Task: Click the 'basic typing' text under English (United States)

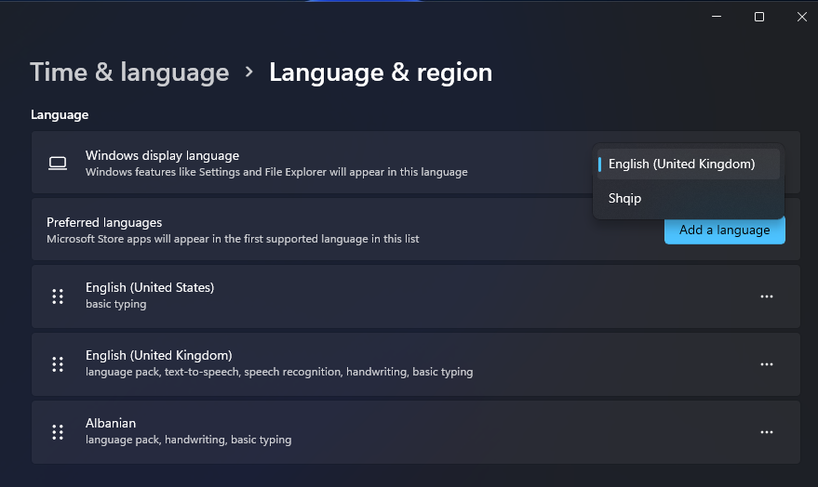Action: pyautogui.click(x=115, y=304)
